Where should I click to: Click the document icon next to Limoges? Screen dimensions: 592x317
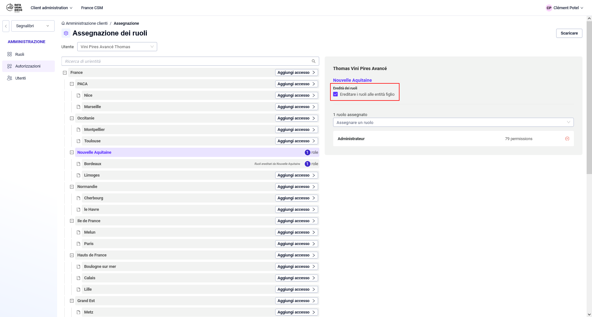[78, 175]
